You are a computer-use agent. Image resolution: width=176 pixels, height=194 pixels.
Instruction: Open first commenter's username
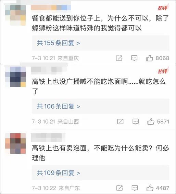pos(51,8)
